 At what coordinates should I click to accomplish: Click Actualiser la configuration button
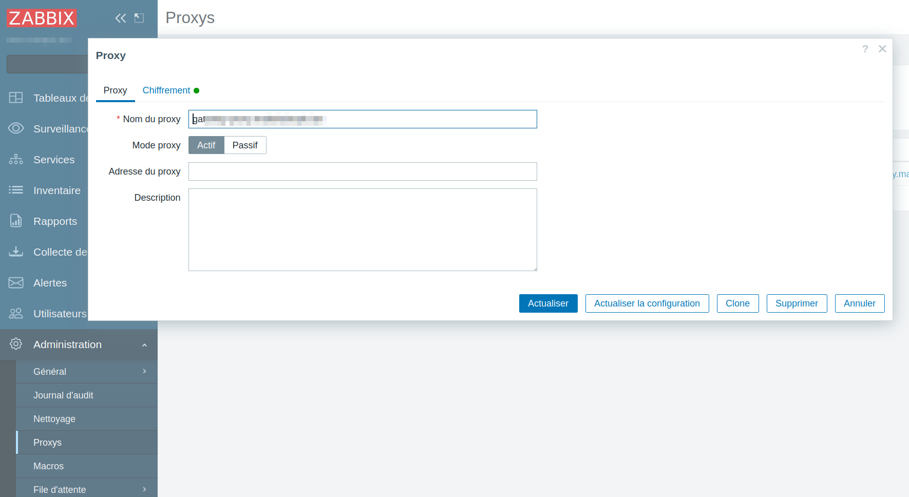[x=647, y=303]
